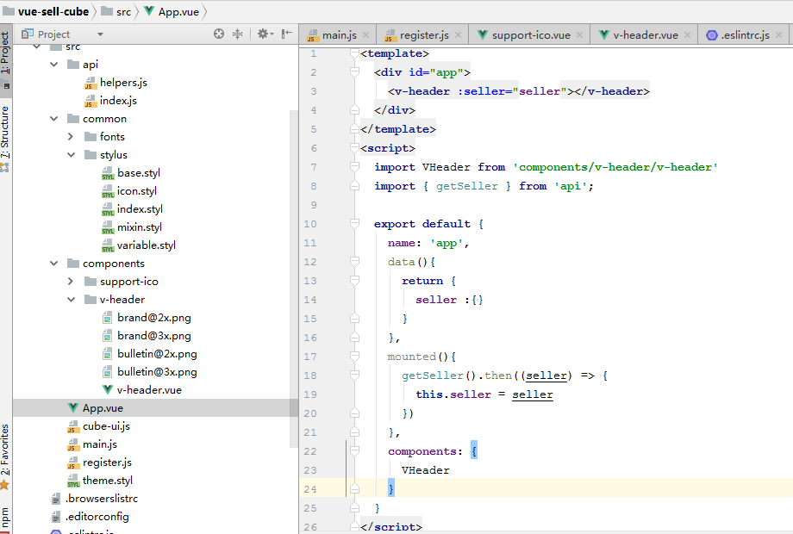Expand the support-ico folder
793x534 pixels.
pyautogui.click(x=72, y=282)
